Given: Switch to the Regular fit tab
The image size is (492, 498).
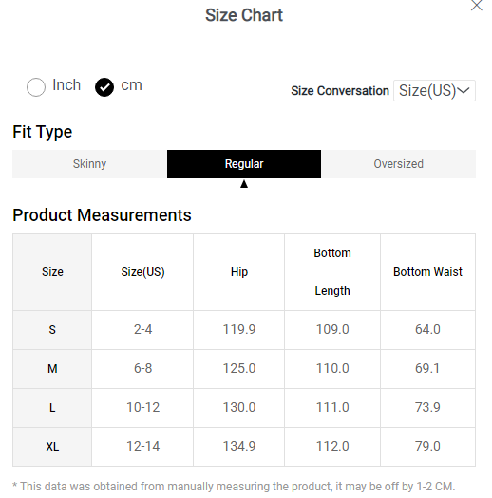Looking at the screenshot, I should [x=244, y=164].
